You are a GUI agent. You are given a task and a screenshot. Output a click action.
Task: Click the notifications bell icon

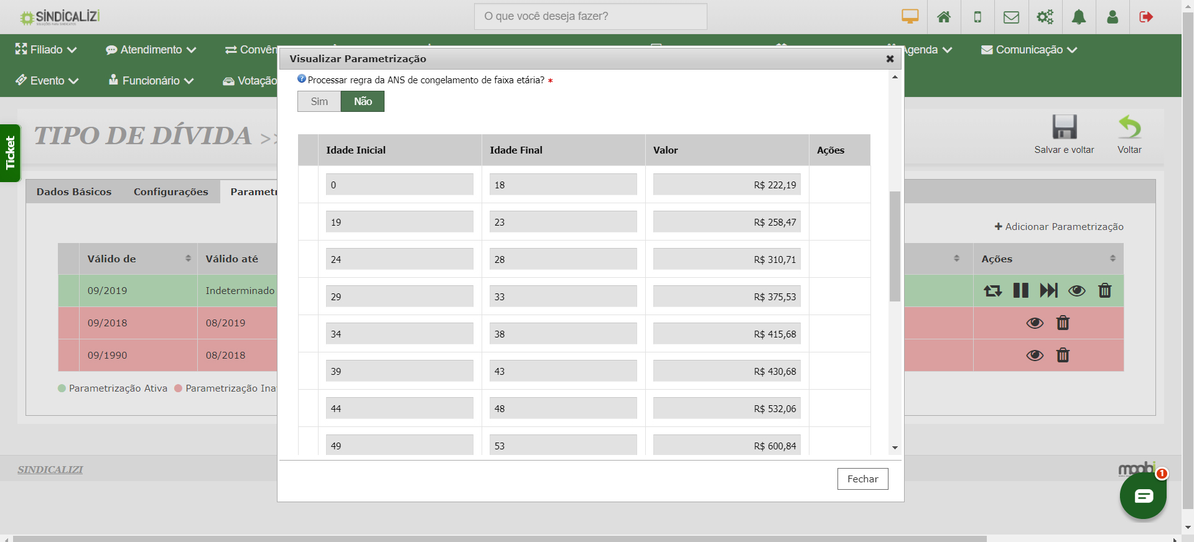[1078, 17]
